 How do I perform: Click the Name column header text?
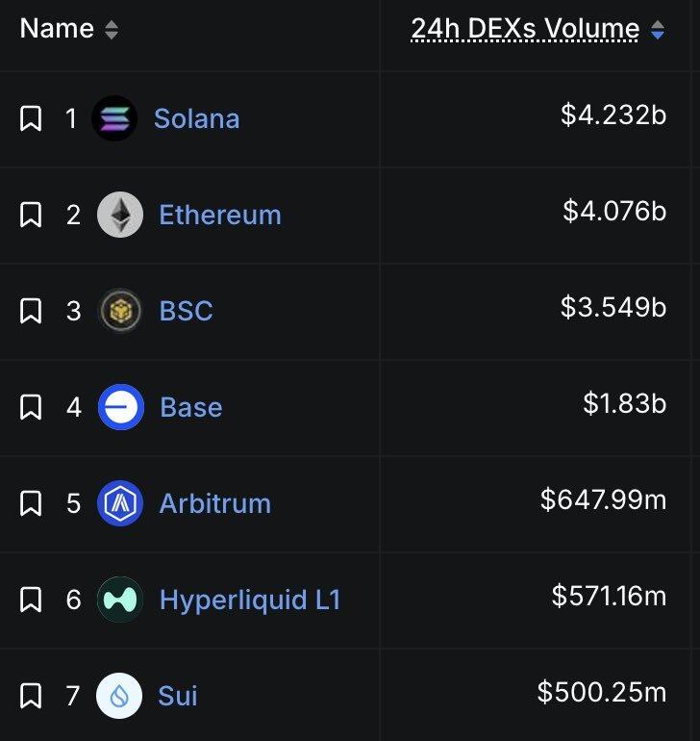(57, 29)
